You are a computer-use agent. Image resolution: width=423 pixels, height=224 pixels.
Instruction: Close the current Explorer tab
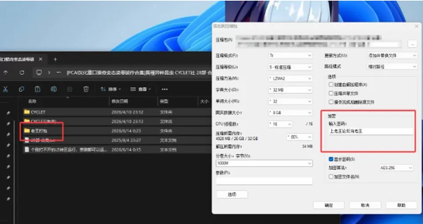coord(41,59)
